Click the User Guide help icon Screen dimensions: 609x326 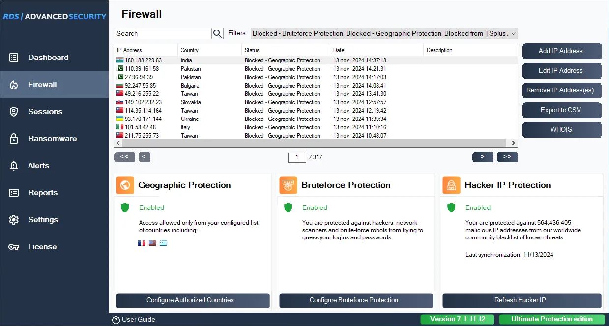coord(116,320)
